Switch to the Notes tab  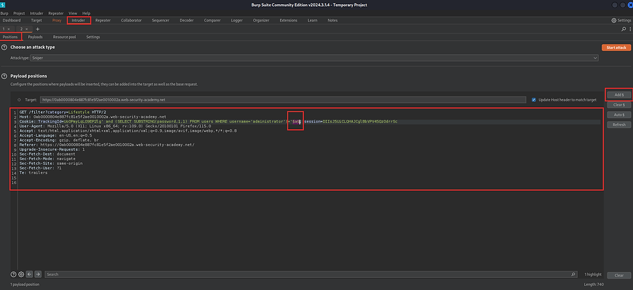333,20
